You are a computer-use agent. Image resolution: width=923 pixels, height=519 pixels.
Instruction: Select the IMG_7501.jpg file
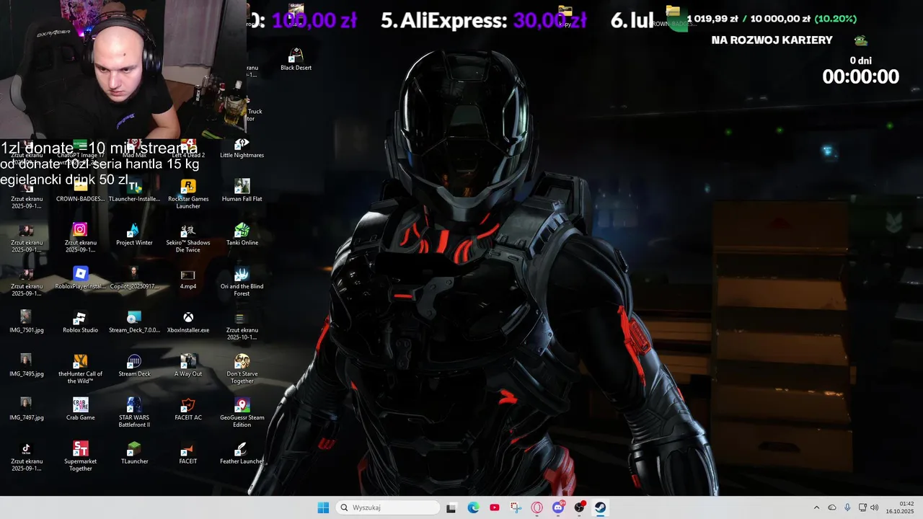[x=27, y=322]
